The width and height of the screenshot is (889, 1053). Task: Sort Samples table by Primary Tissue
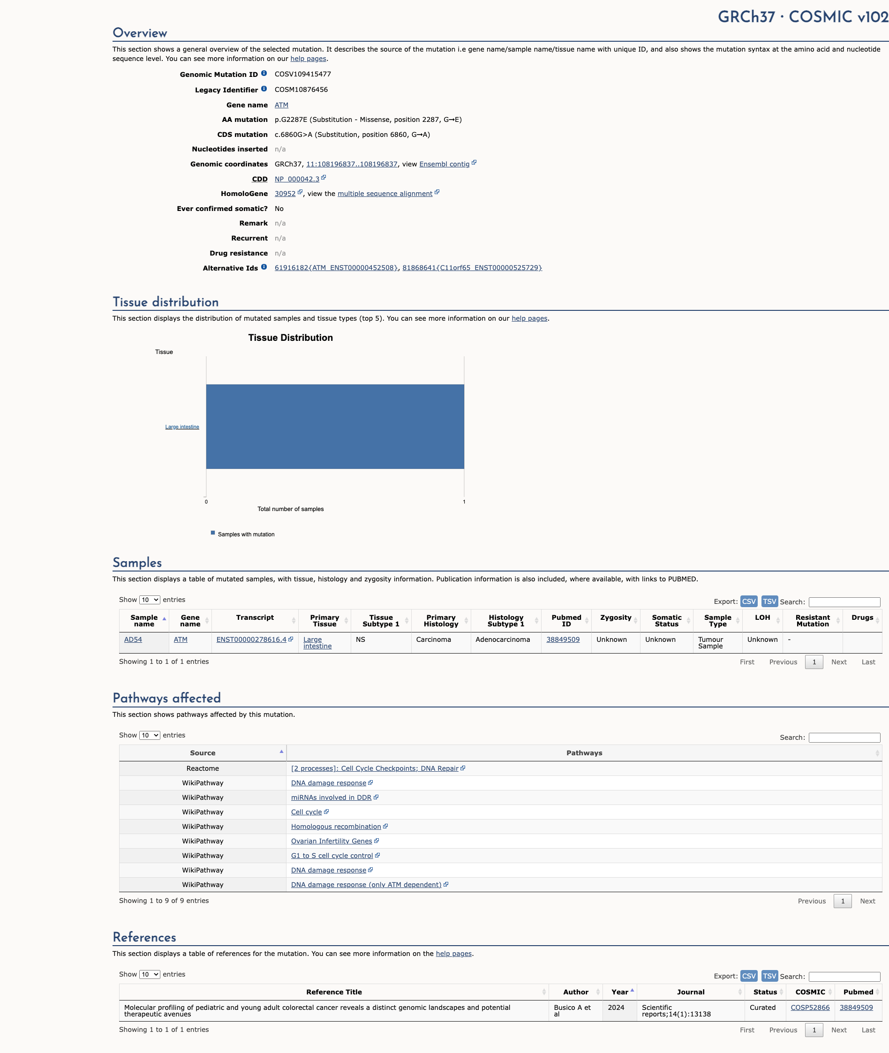click(x=324, y=621)
